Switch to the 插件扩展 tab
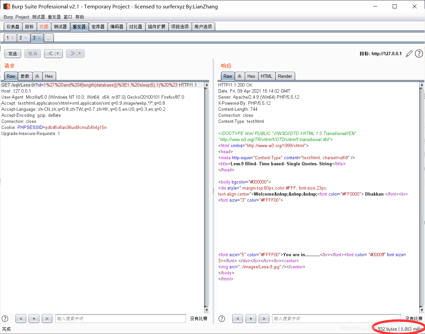The height and width of the screenshot is (334, 425). coord(157,27)
